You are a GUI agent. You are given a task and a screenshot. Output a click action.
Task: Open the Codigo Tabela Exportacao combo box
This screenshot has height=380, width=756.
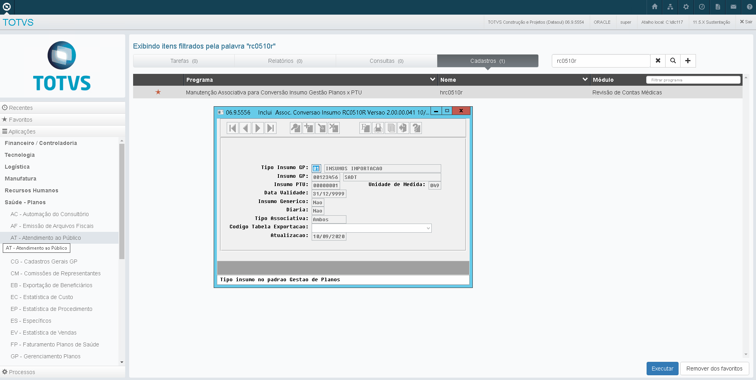point(372,228)
